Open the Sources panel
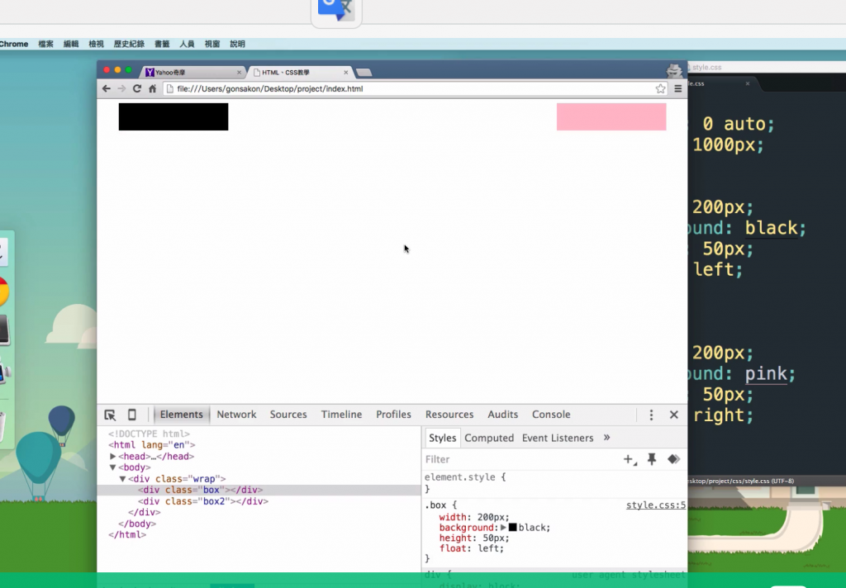This screenshot has width=846, height=588. click(x=288, y=415)
